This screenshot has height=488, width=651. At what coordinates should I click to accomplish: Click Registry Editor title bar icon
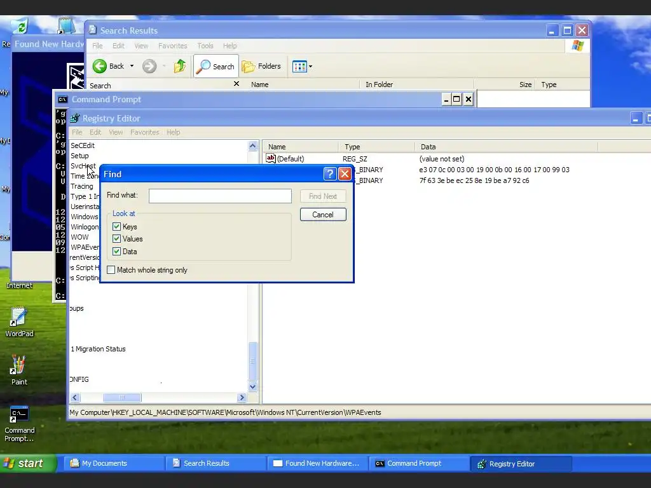tap(75, 118)
